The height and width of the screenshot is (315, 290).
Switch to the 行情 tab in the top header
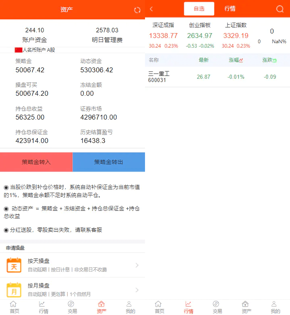[x=230, y=9]
